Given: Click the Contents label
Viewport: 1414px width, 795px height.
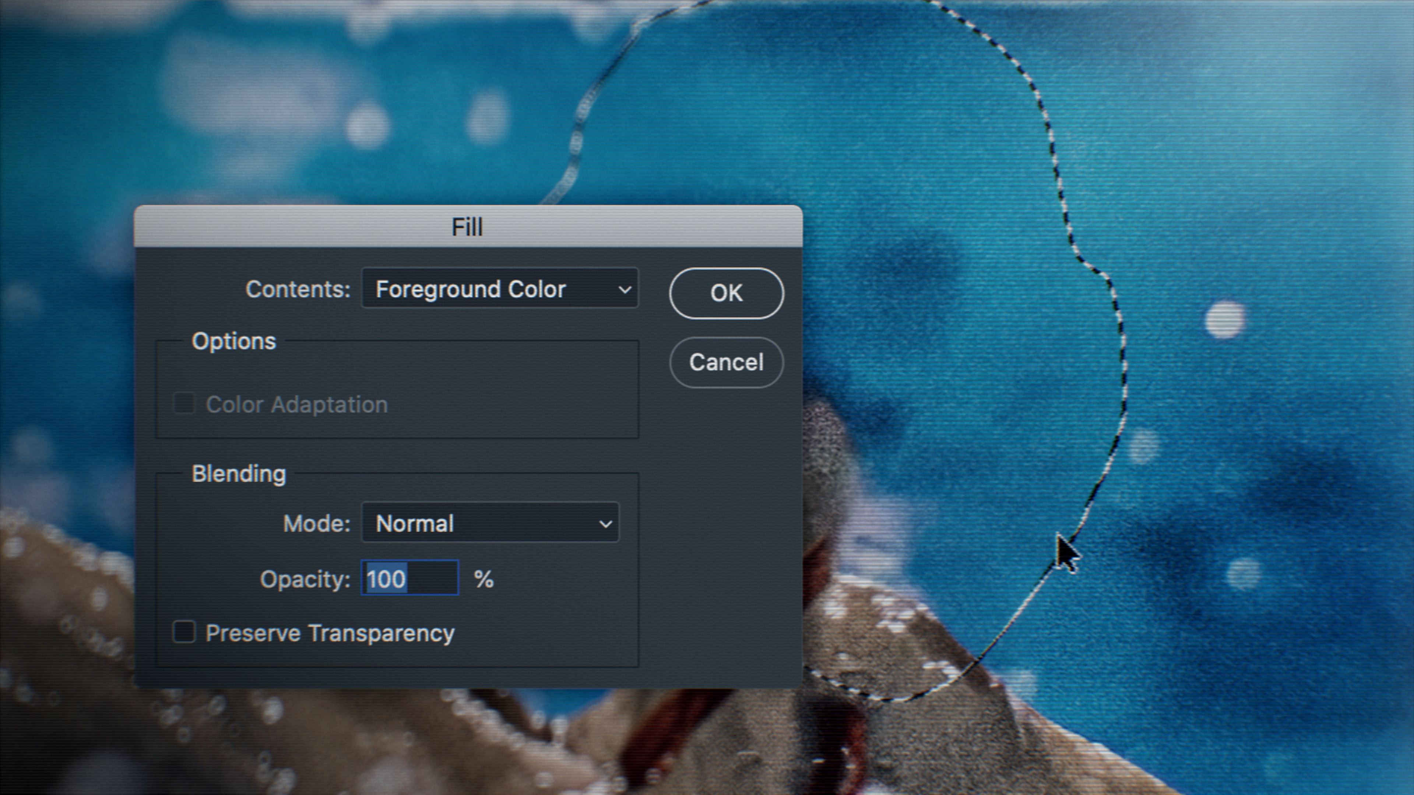Looking at the screenshot, I should point(298,289).
